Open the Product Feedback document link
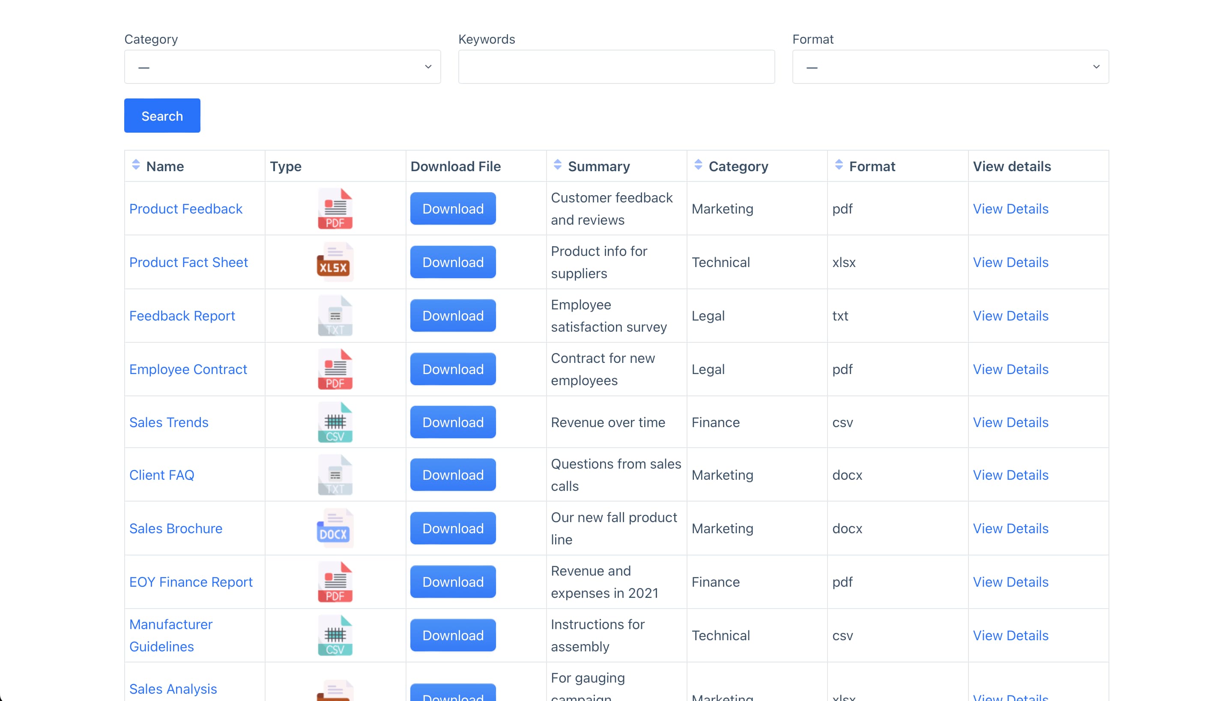Viewport: 1231px width, 701px height. coord(185,208)
